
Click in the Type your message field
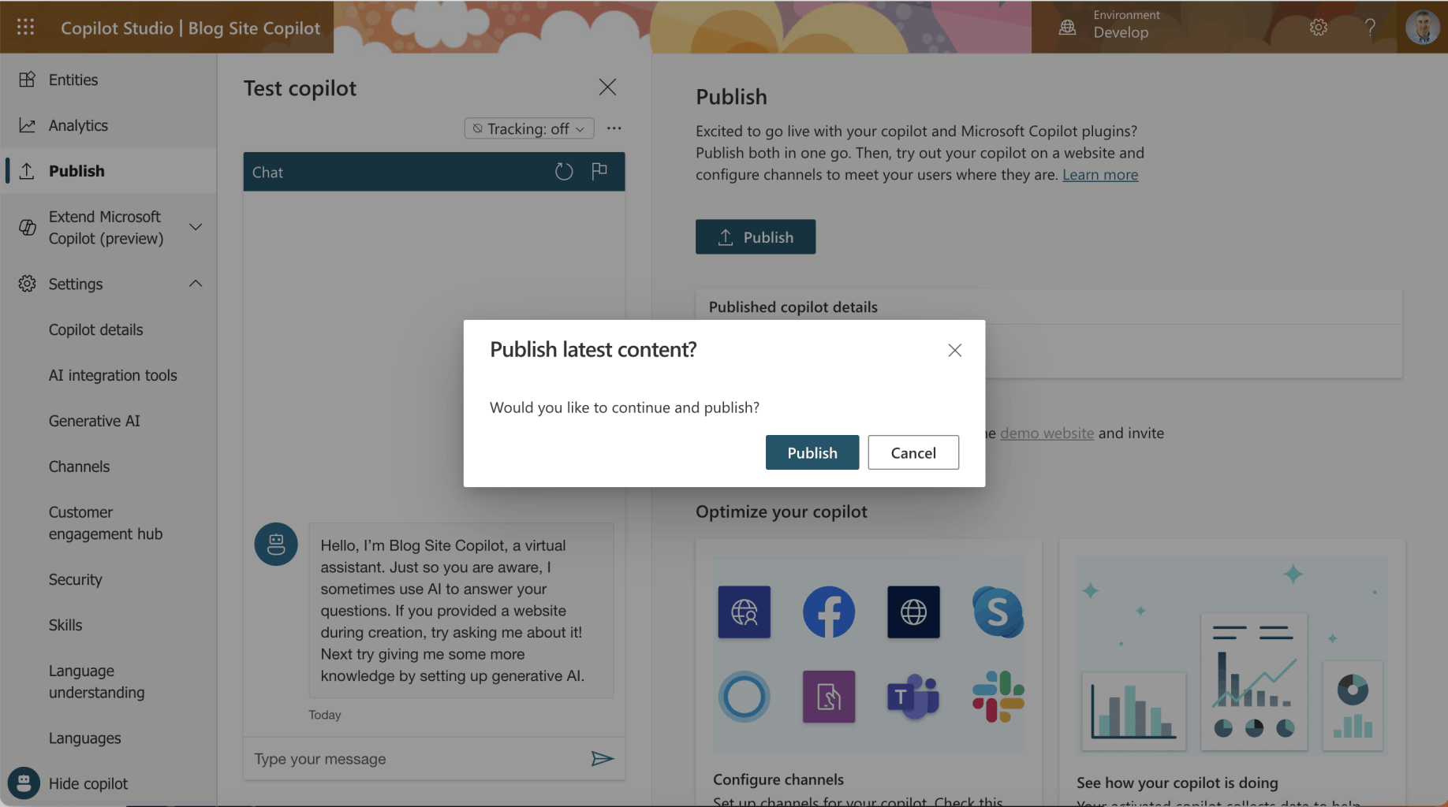(x=414, y=759)
